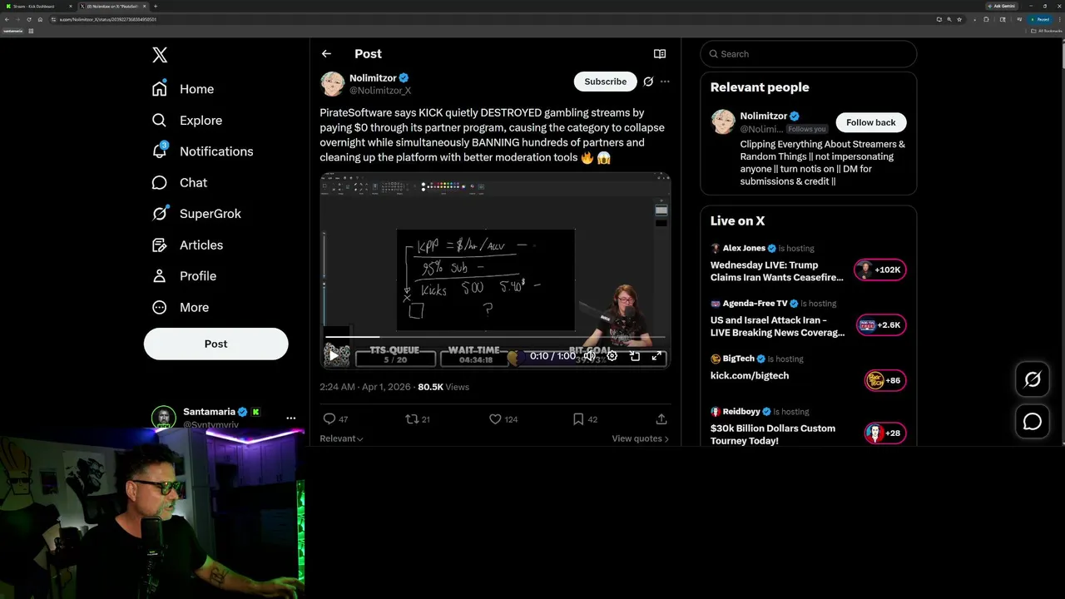The width and height of the screenshot is (1065, 599).
Task: Like the post with 124 likes
Action: 503,419
